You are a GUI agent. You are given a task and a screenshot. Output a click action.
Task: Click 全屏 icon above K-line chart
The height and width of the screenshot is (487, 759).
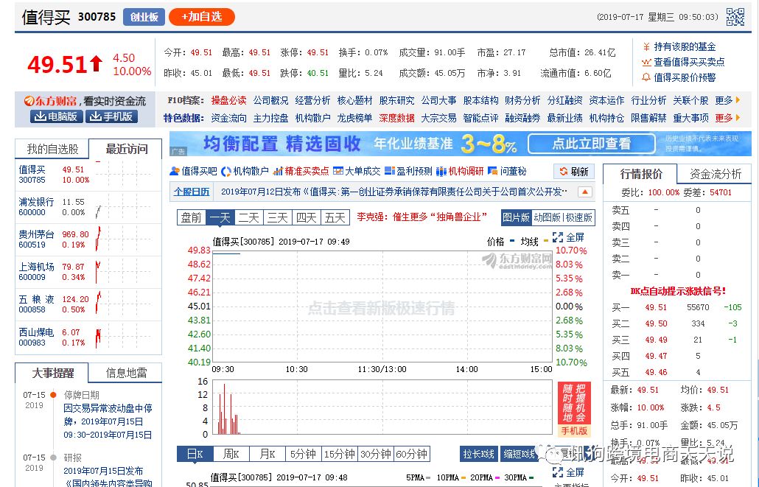coord(568,472)
